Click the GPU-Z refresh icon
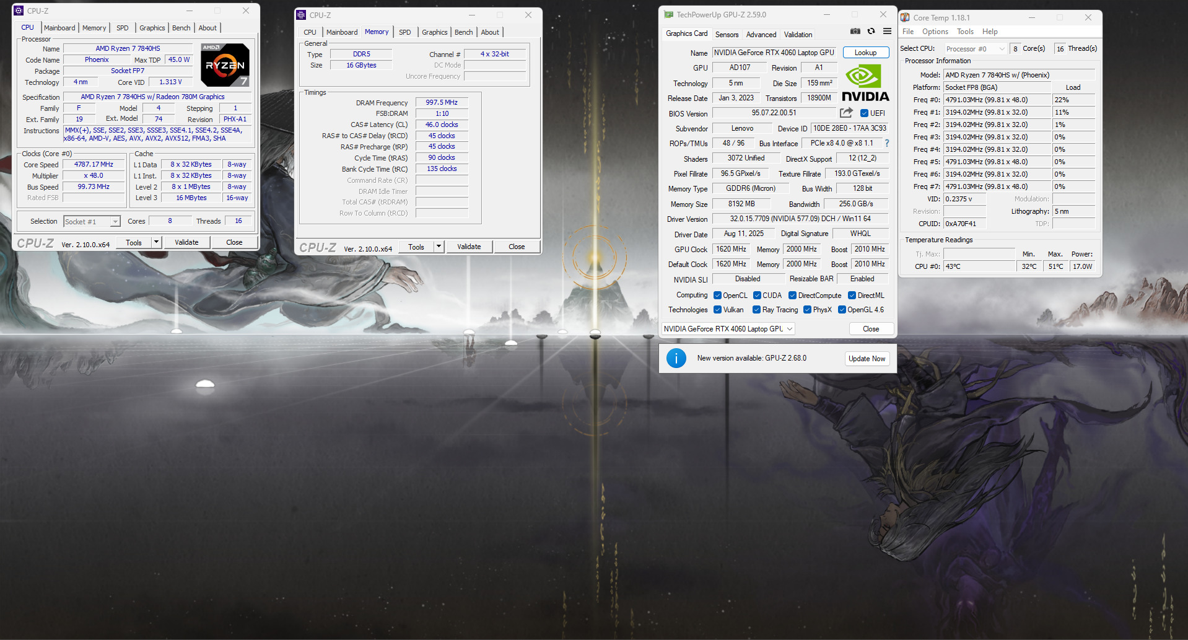The image size is (1188, 640). click(871, 32)
